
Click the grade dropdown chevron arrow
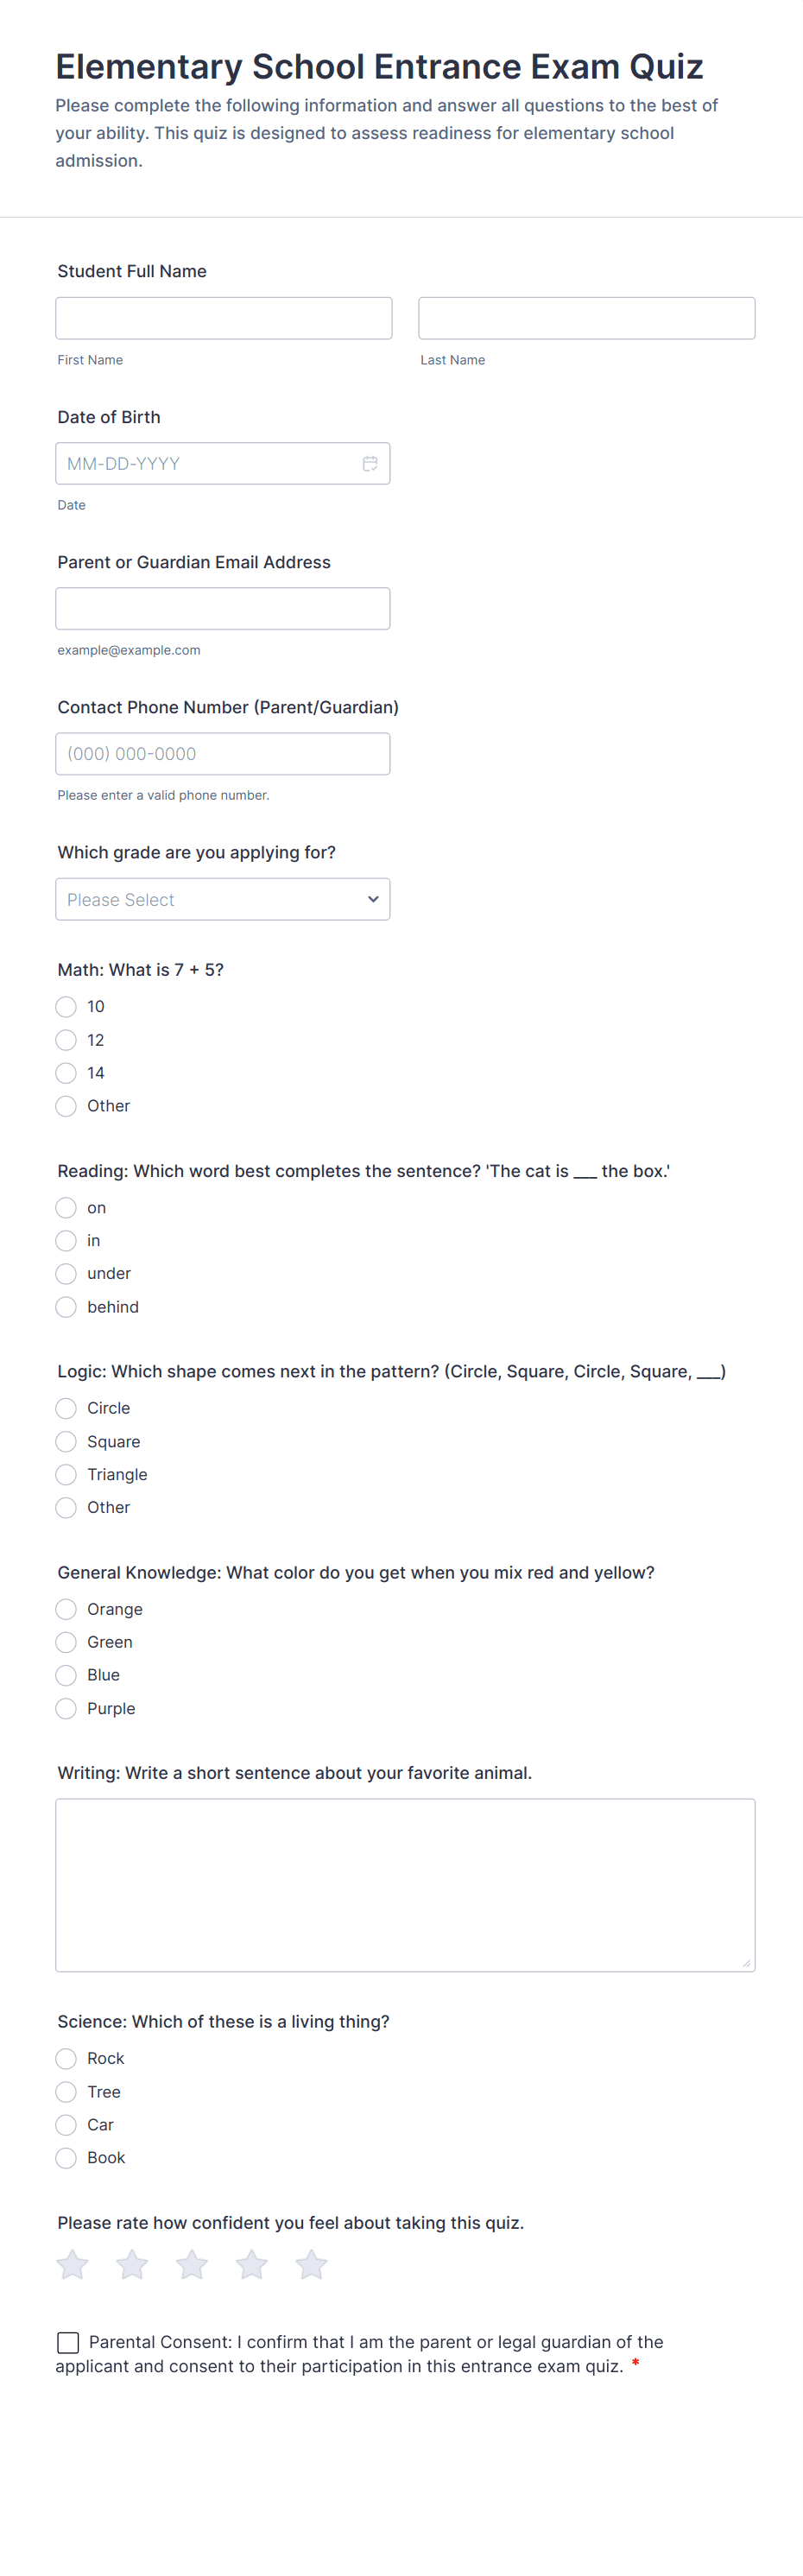(373, 899)
